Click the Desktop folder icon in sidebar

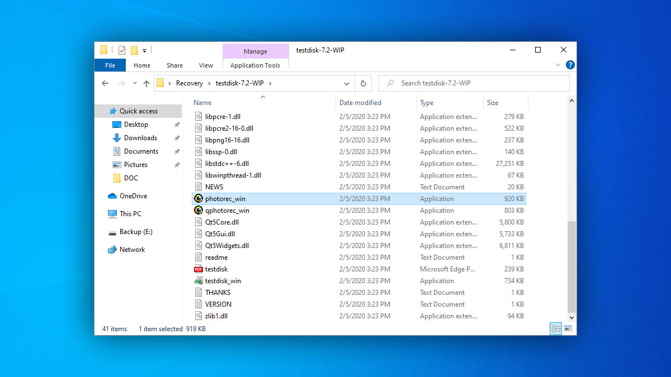[117, 125]
